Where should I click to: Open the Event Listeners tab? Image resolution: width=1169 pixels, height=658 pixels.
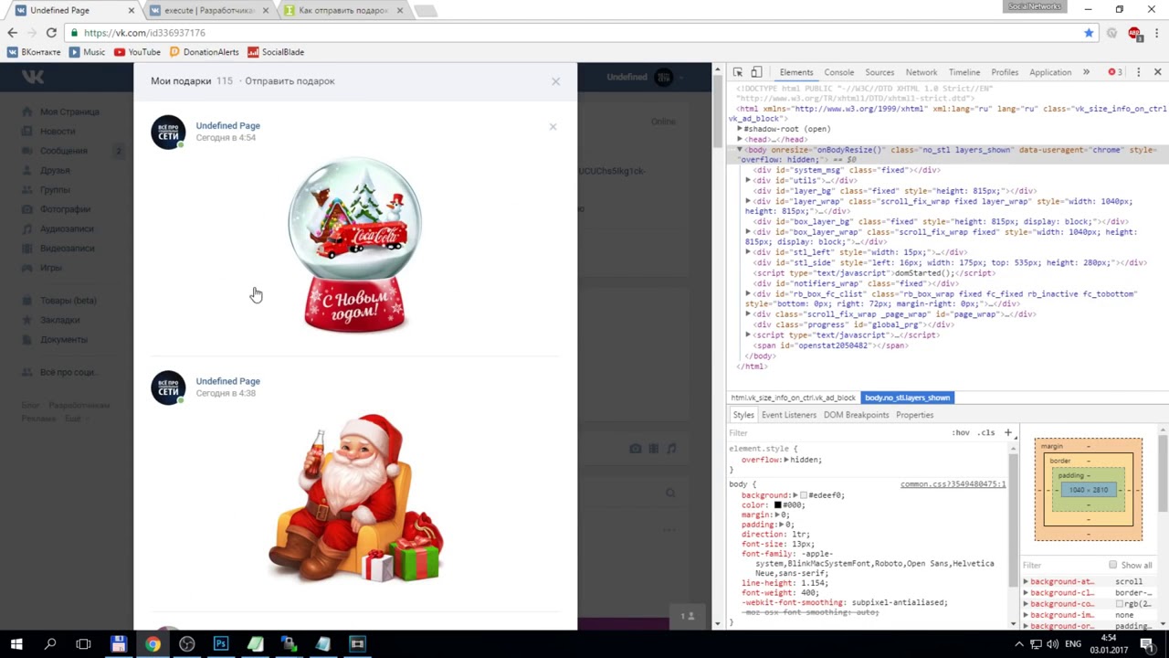[789, 415]
